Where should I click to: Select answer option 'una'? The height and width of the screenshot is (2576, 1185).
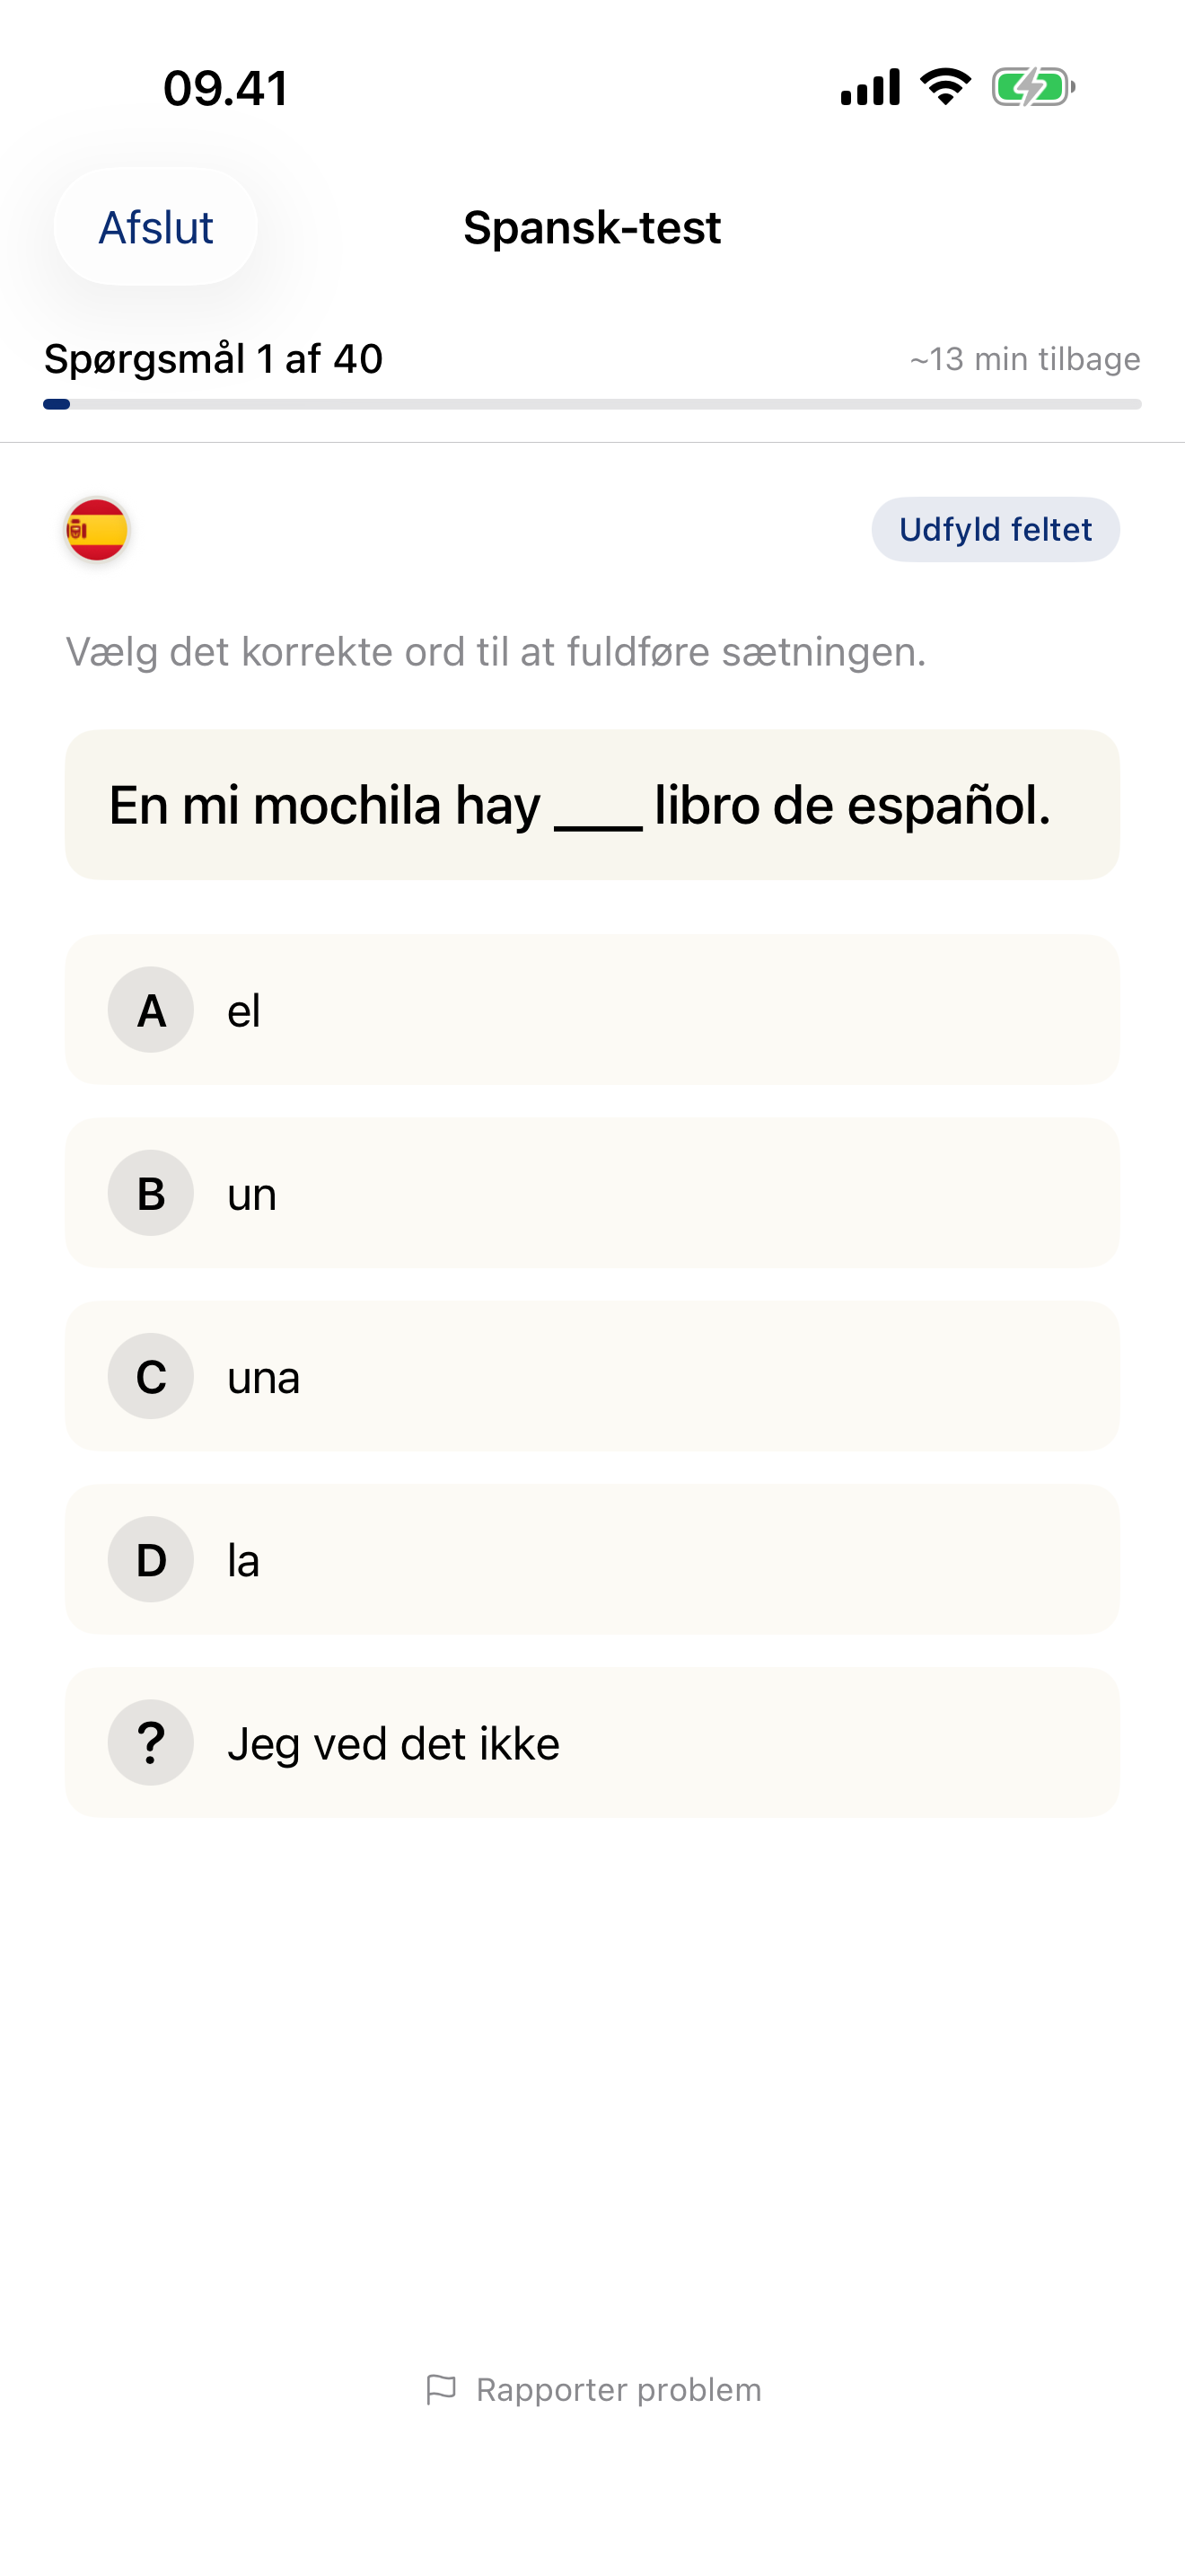coord(592,1376)
